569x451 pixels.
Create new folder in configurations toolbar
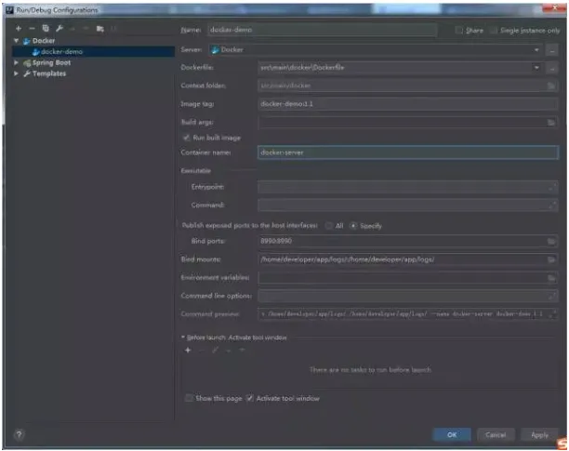pos(100,29)
